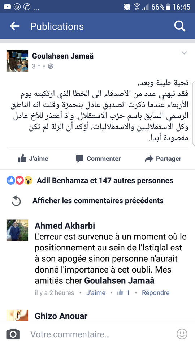The height and width of the screenshot is (347, 195).
Task: Open camera to attach photo
Action: click(13, 334)
